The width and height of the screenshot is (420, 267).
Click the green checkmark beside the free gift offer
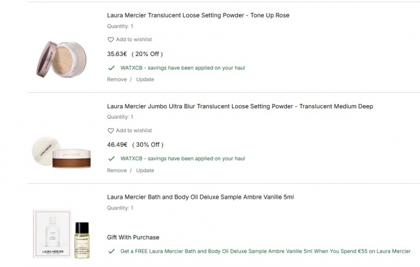click(111, 252)
